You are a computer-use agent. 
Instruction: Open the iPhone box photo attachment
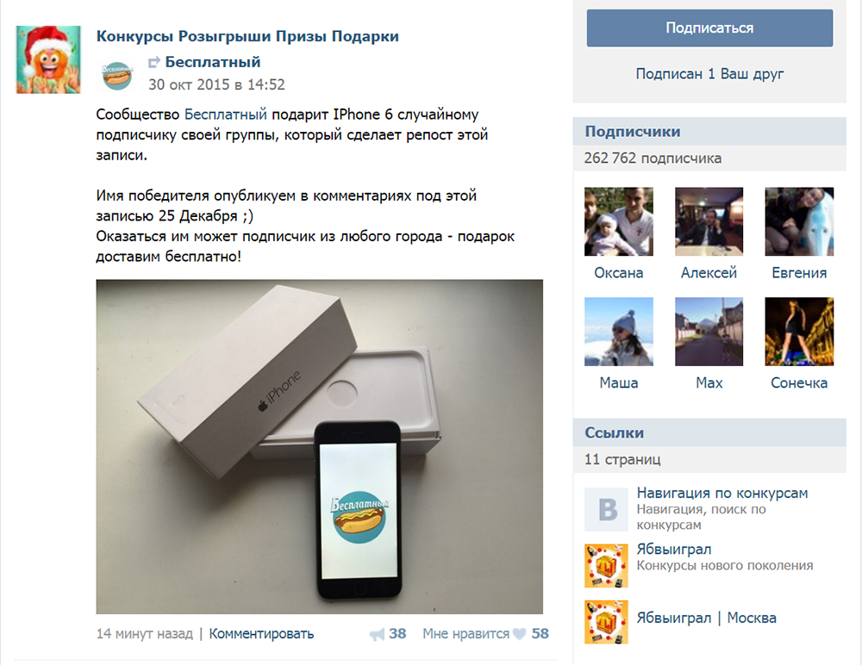pos(320,447)
